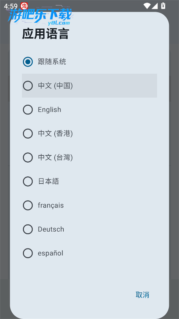Select the 中文 (台灣) radio circle
Image resolution: width=179 pixels, height=319 pixels.
point(27,158)
